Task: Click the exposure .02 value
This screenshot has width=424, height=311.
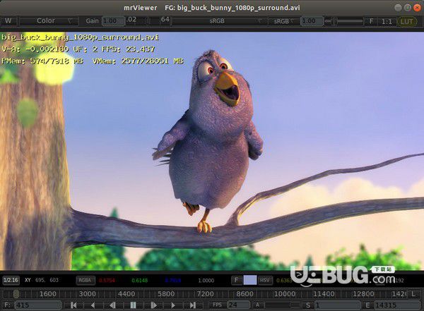Action: pos(131,20)
